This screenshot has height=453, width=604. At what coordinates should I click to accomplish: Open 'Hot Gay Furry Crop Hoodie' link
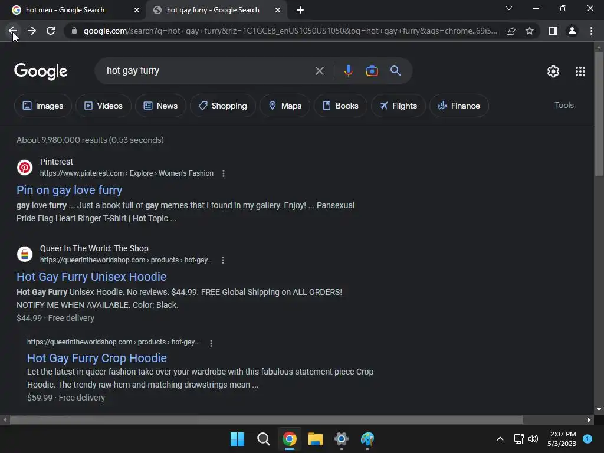(x=97, y=358)
